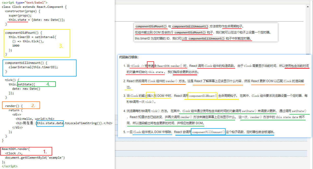This screenshot has height=169, width=313.
Task: Click the '() => this.tick(),' code line
Action: pyautogui.click(x=28, y=41)
